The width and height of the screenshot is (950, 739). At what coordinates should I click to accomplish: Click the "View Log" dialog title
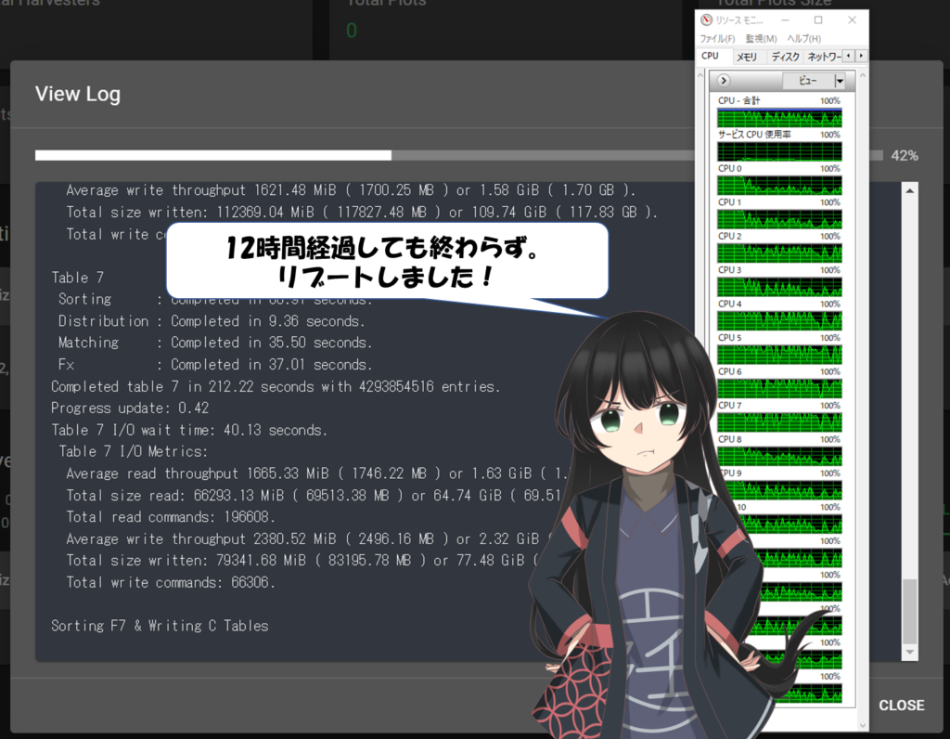78,94
